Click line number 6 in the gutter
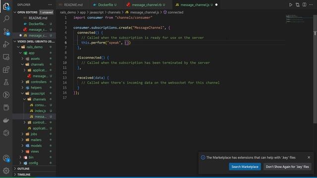Image resolution: width=317 pixels, height=178 pixels. pos(66,43)
